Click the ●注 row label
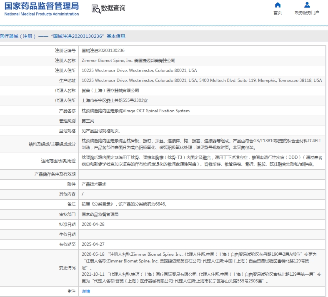This screenshot has width=328, height=297. pyautogui.click(x=71, y=291)
